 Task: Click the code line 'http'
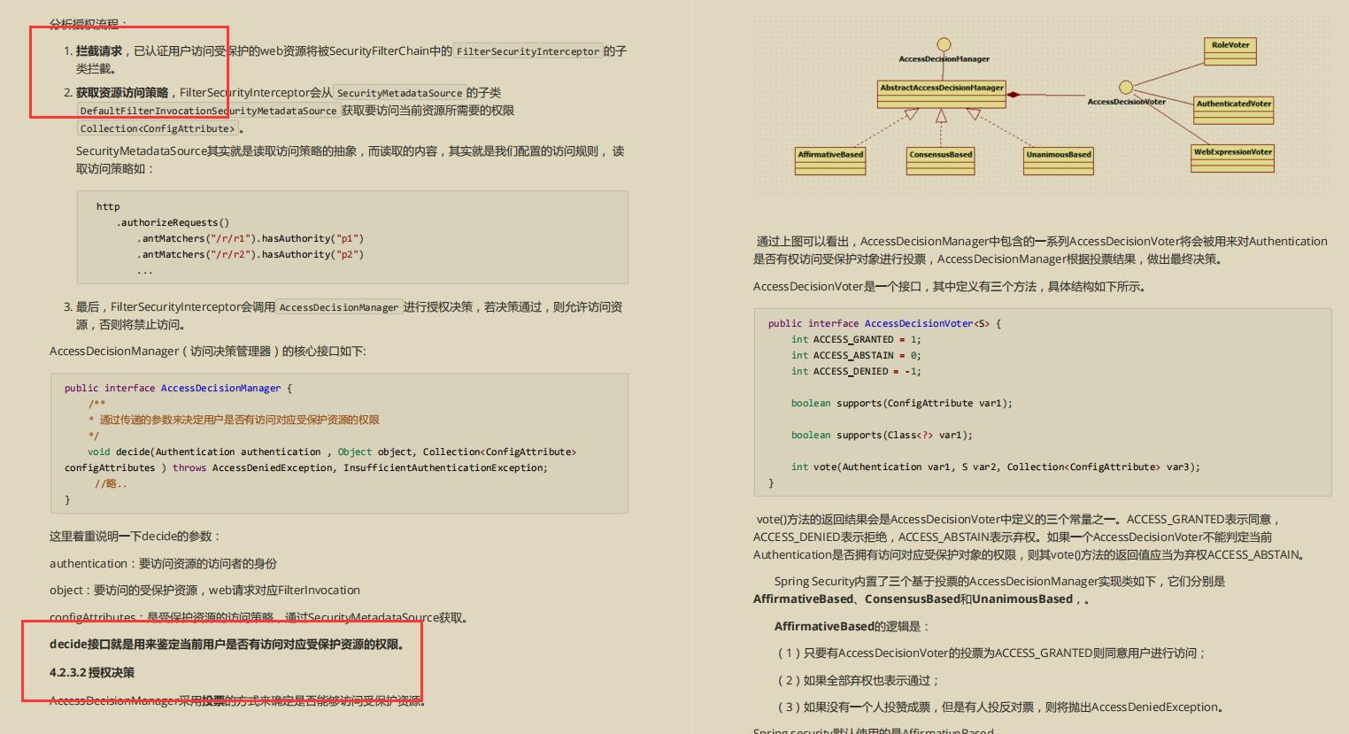pyautogui.click(x=108, y=206)
